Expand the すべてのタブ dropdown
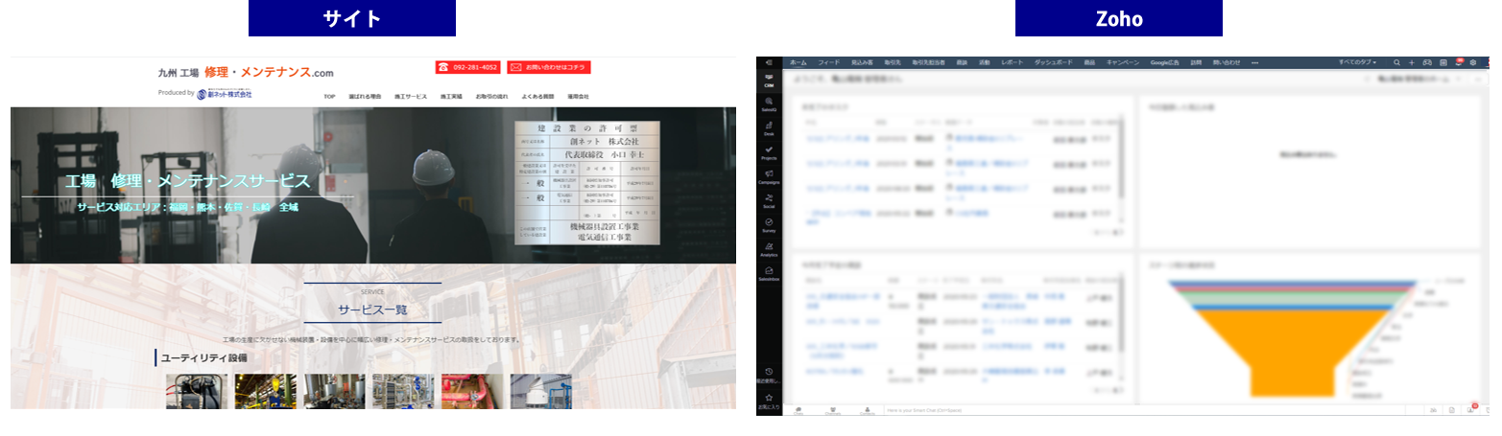 tap(1358, 62)
